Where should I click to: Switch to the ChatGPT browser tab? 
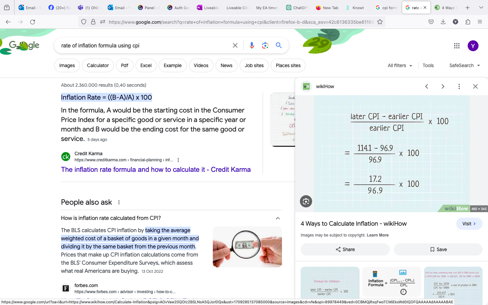pyautogui.click(x=297, y=7)
